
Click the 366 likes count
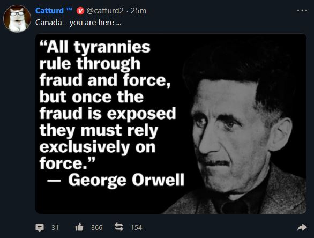tap(97, 228)
